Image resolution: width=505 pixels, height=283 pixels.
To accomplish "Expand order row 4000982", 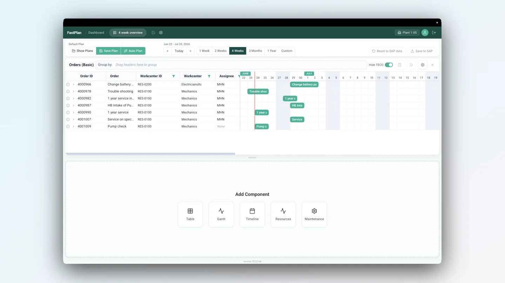I will coord(73,99).
